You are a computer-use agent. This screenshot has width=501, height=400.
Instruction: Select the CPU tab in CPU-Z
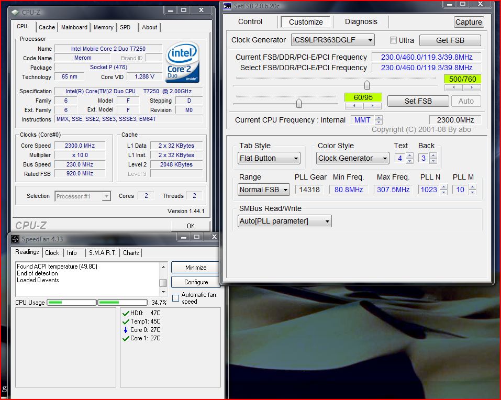pyautogui.click(x=23, y=27)
